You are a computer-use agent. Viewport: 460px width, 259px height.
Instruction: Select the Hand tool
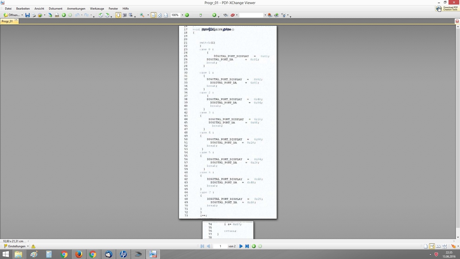(x=118, y=15)
